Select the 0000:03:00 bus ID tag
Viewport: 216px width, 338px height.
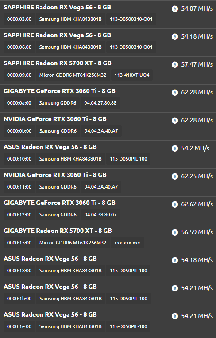(19, 19)
